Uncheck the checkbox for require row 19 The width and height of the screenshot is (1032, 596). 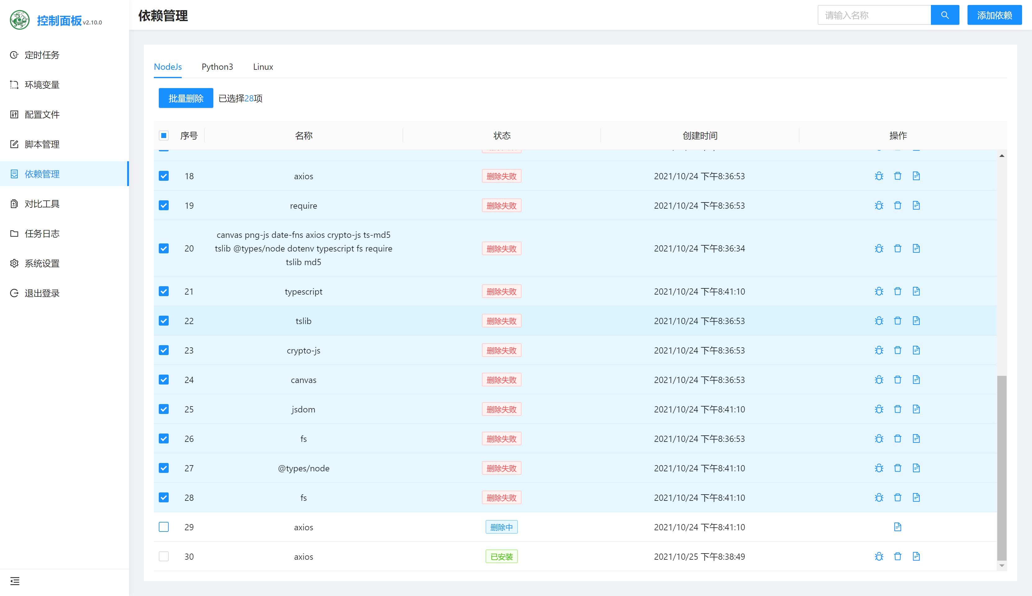[163, 205]
